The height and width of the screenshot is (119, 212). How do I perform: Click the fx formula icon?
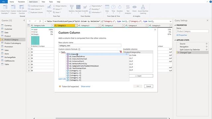click(40, 21)
